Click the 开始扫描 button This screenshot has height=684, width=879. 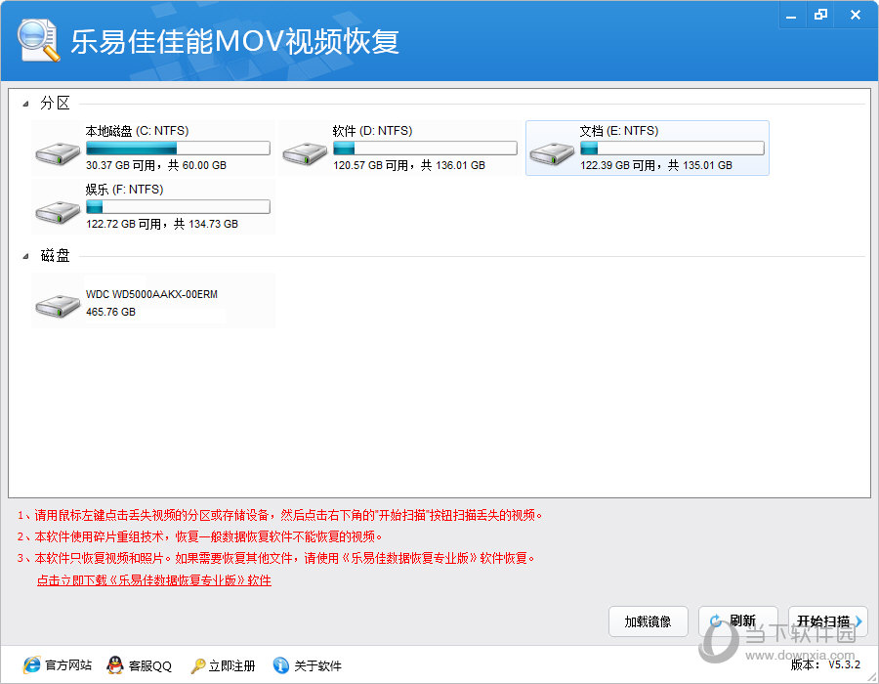[x=828, y=621]
